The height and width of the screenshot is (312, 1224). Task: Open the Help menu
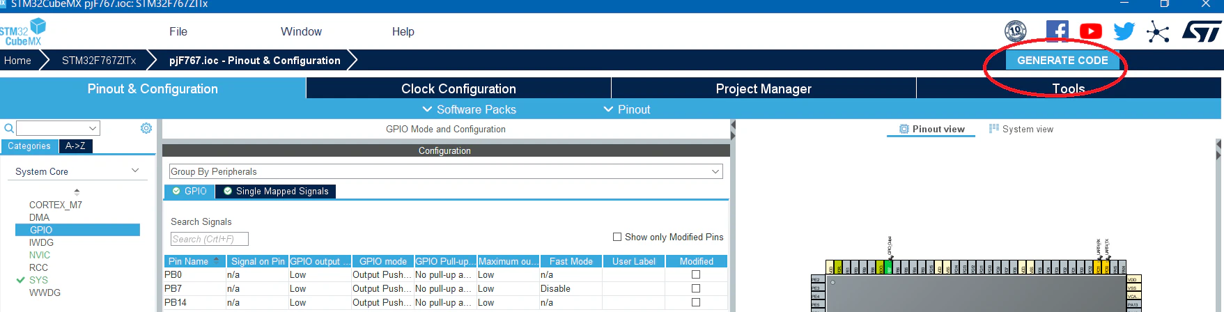click(403, 31)
